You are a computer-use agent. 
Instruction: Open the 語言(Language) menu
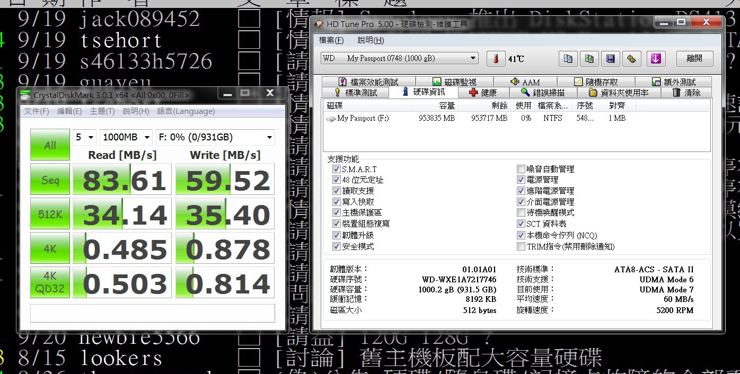click(x=186, y=111)
